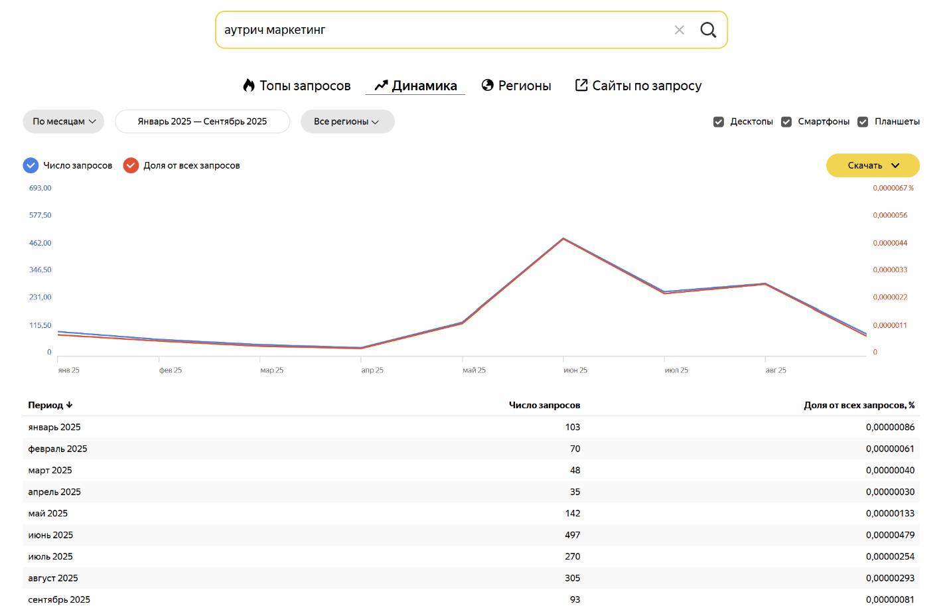Click the flame icon for top queries
The image size is (949, 616).
tap(249, 85)
